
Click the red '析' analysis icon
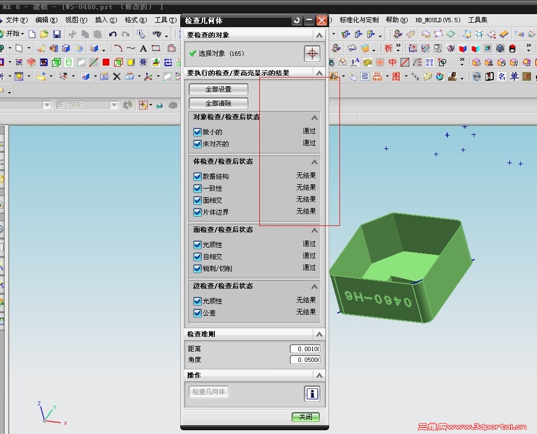[388, 48]
